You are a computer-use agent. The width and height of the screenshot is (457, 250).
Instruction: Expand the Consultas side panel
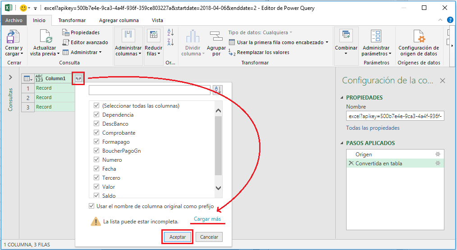pyautogui.click(x=10, y=77)
